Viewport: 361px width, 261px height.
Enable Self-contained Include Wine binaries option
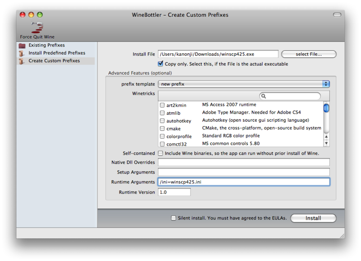click(x=161, y=153)
